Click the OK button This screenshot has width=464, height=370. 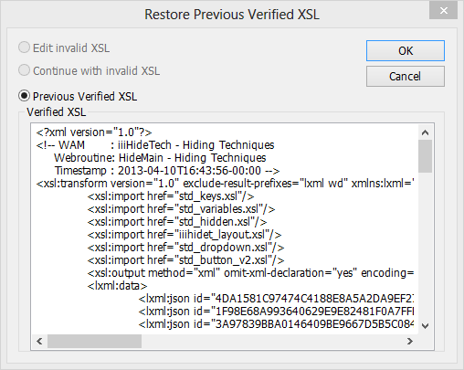[406, 50]
